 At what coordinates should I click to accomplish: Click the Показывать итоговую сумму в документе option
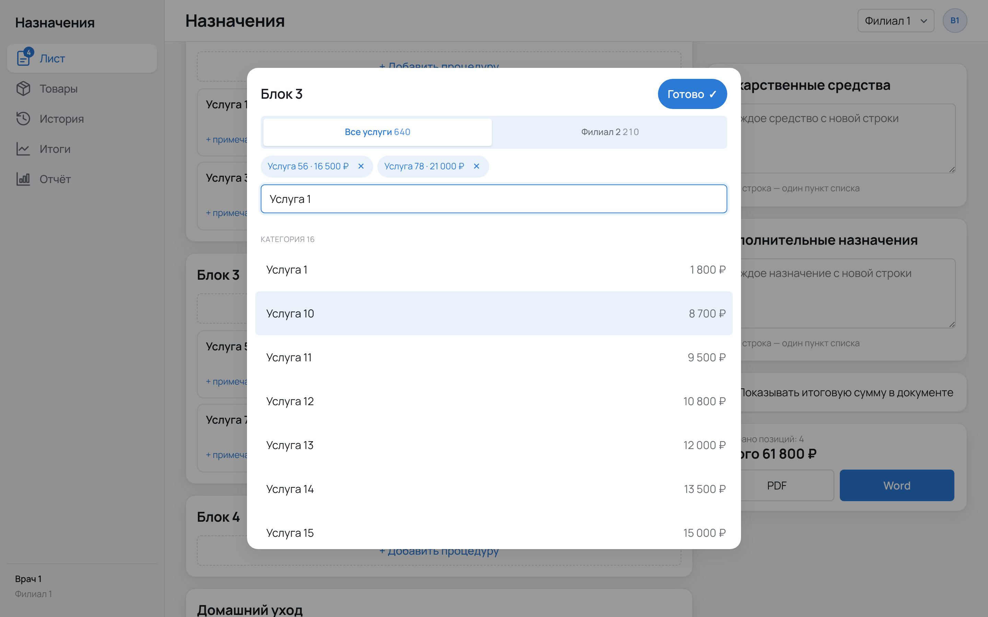pos(846,392)
